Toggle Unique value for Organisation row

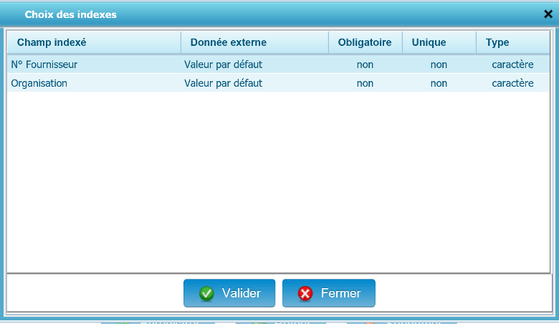439,83
